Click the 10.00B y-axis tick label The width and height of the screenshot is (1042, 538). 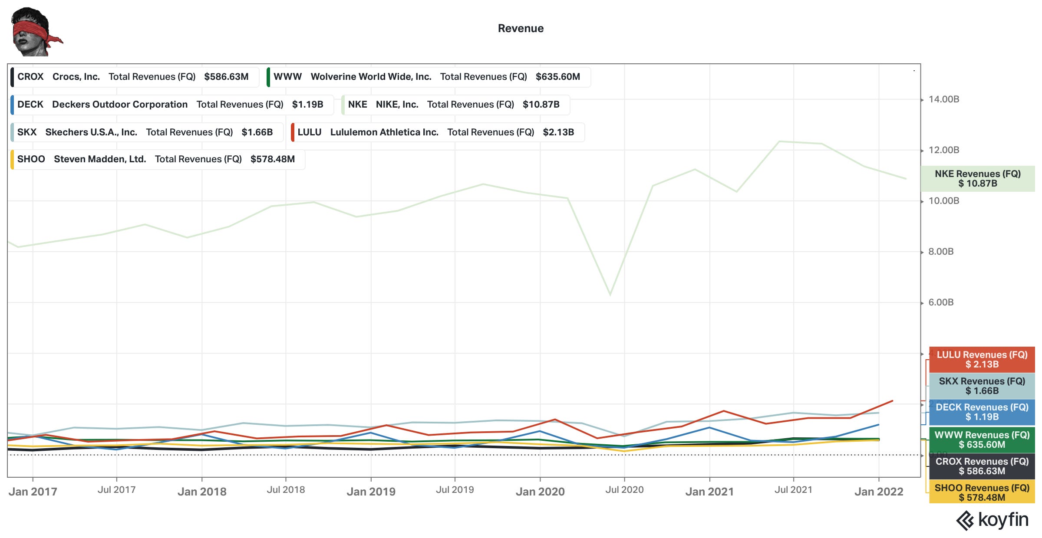pos(944,201)
